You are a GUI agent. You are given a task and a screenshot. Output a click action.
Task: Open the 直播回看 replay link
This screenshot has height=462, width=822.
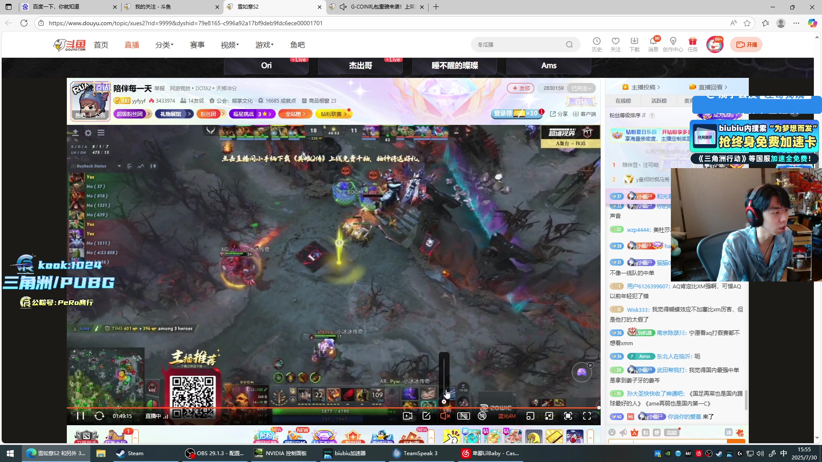[708, 87]
